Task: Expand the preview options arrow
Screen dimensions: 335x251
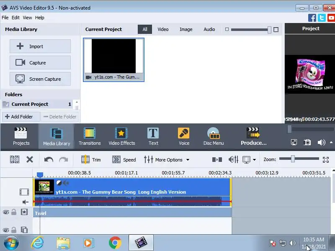Action: coord(331,142)
